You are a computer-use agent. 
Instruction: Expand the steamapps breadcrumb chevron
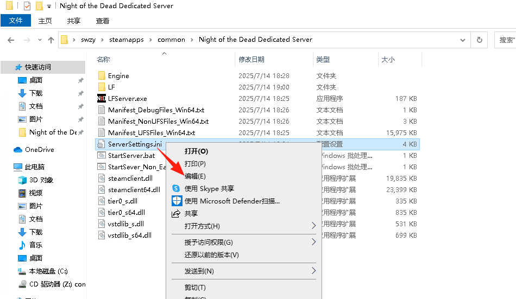pyautogui.click(x=150, y=40)
